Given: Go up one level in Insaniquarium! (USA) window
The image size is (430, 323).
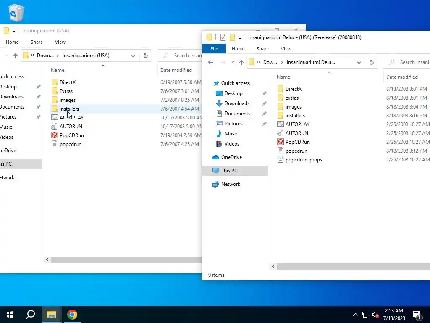Looking at the screenshot, I should point(16,56).
